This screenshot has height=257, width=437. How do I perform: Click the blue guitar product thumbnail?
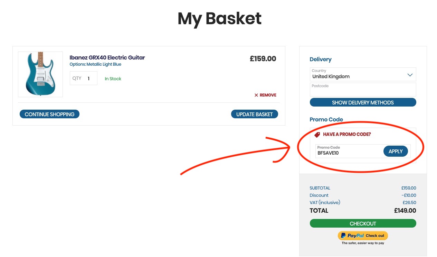[40, 74]
